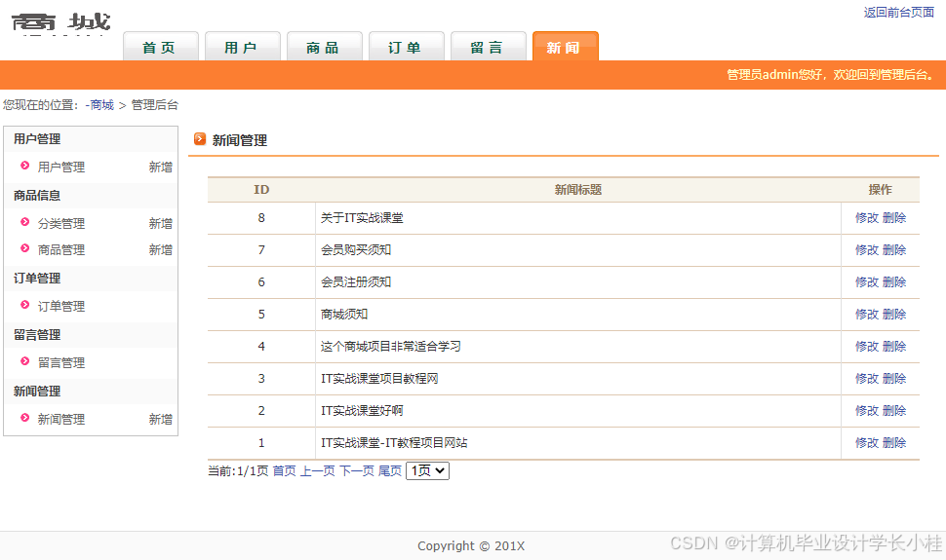Click the 商城 logo at top left
The image size is (946, 560).
[60, 23]
